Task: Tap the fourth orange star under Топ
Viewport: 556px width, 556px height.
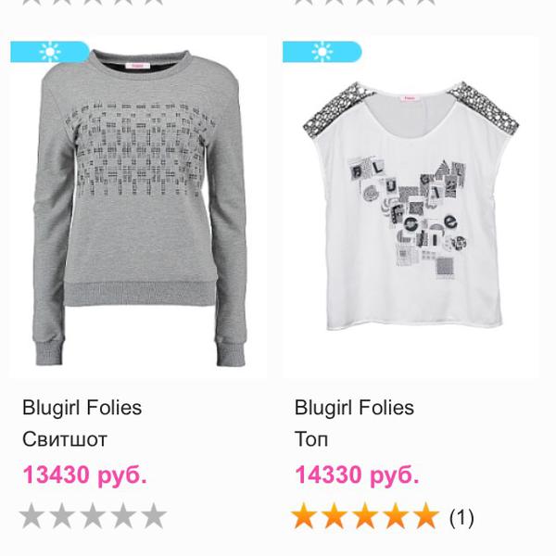Action: [x=395, y=515]
